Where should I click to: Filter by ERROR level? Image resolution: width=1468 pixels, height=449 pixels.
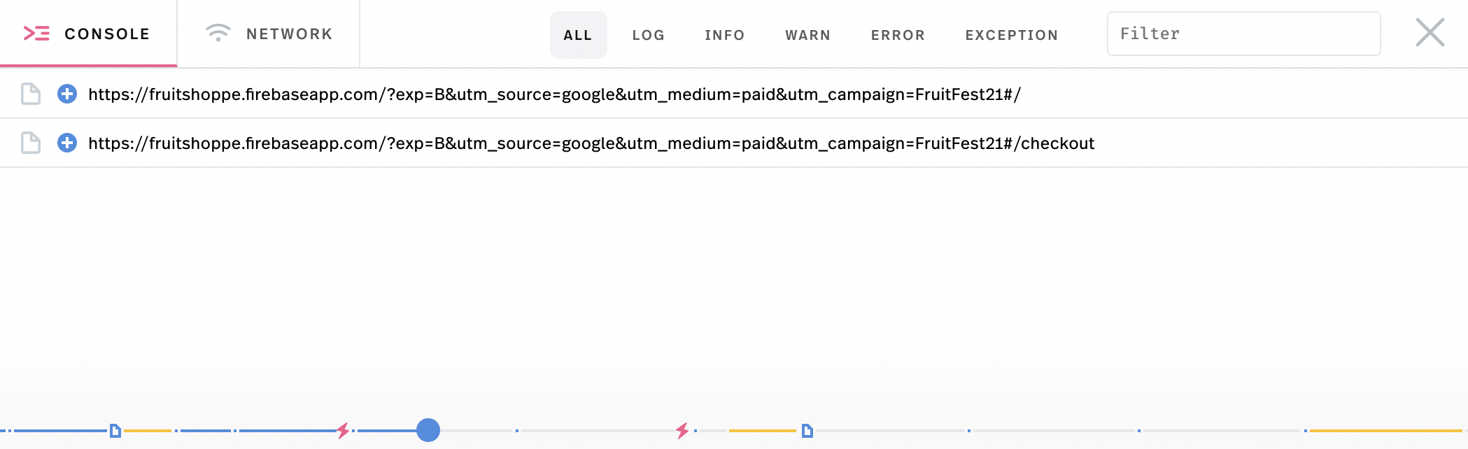(x=898, y=35)
